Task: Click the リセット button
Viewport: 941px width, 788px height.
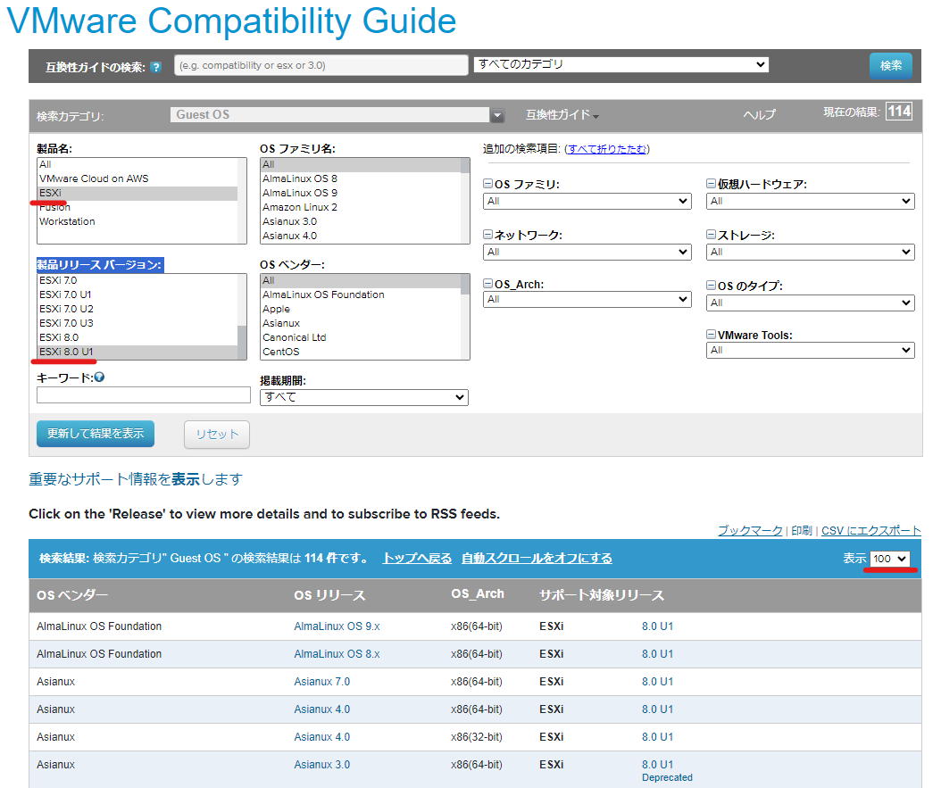Action: [x=216, y=433]
